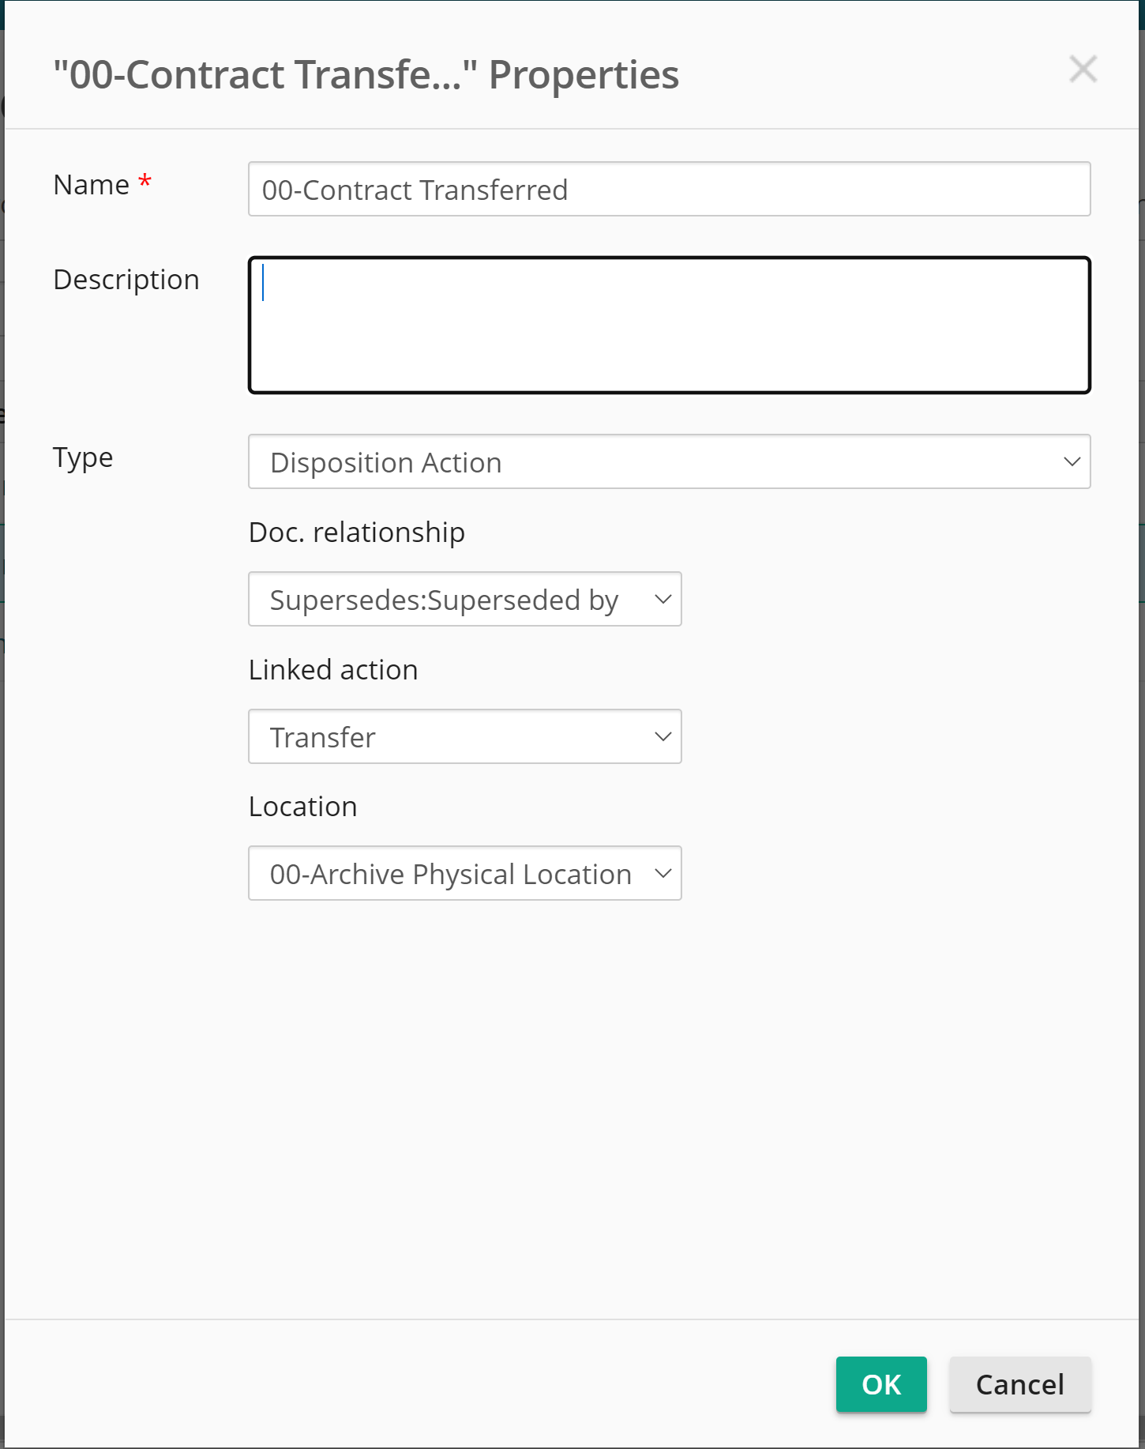Close the Properties dialog with the X
The height and width of the screenshot is (1449, 1145).
[1083, 70]
